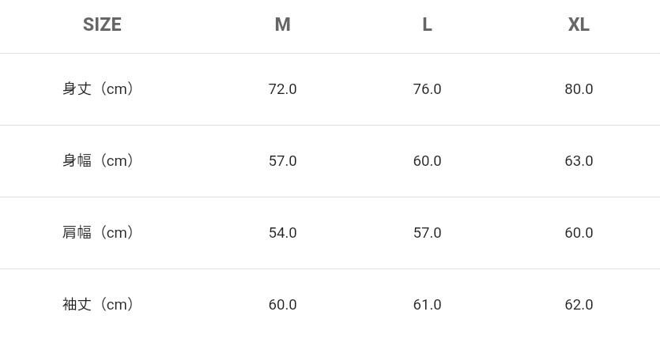This screenshot has height=338, width=660.
Task: Click the 54.0 shoulder width value
Action: [282, 233]
